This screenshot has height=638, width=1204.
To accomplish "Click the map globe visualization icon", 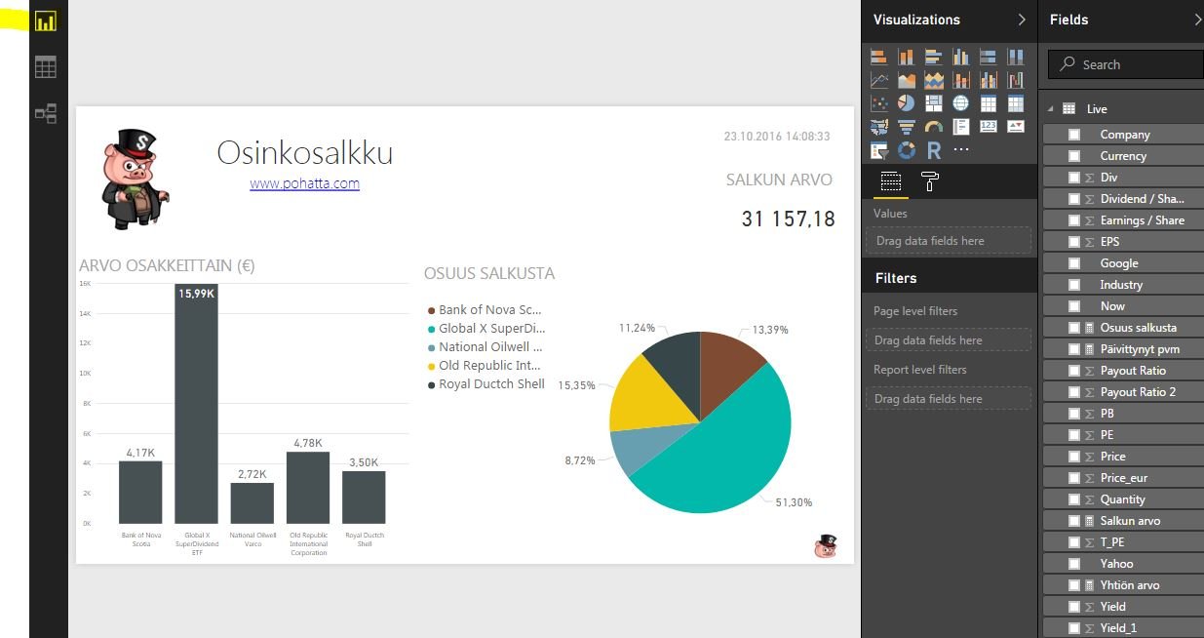I will point(960,103).
